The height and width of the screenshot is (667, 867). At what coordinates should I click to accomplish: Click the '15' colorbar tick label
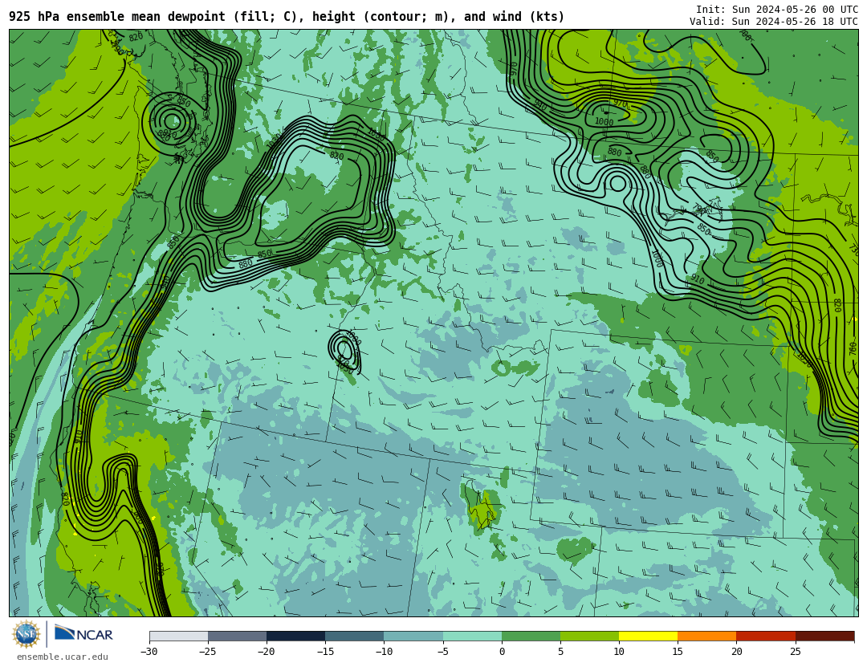point(678,652)
